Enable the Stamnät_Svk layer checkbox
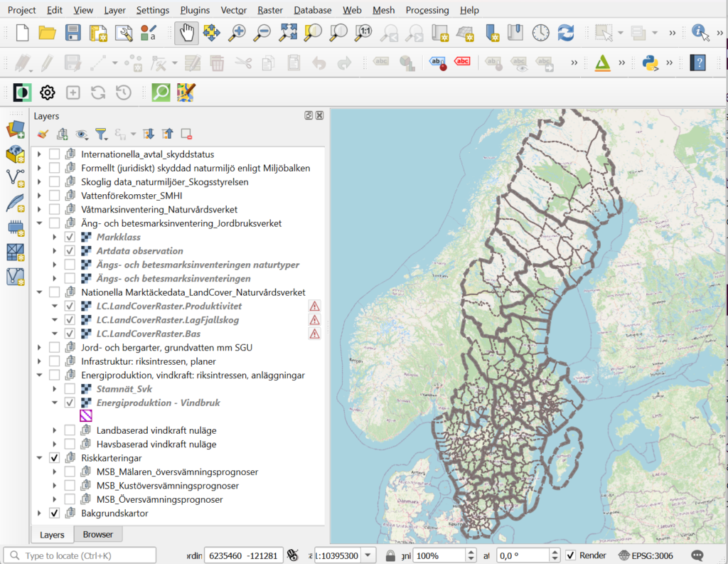Viewport: 728px width, 564px height. point(70,388)
